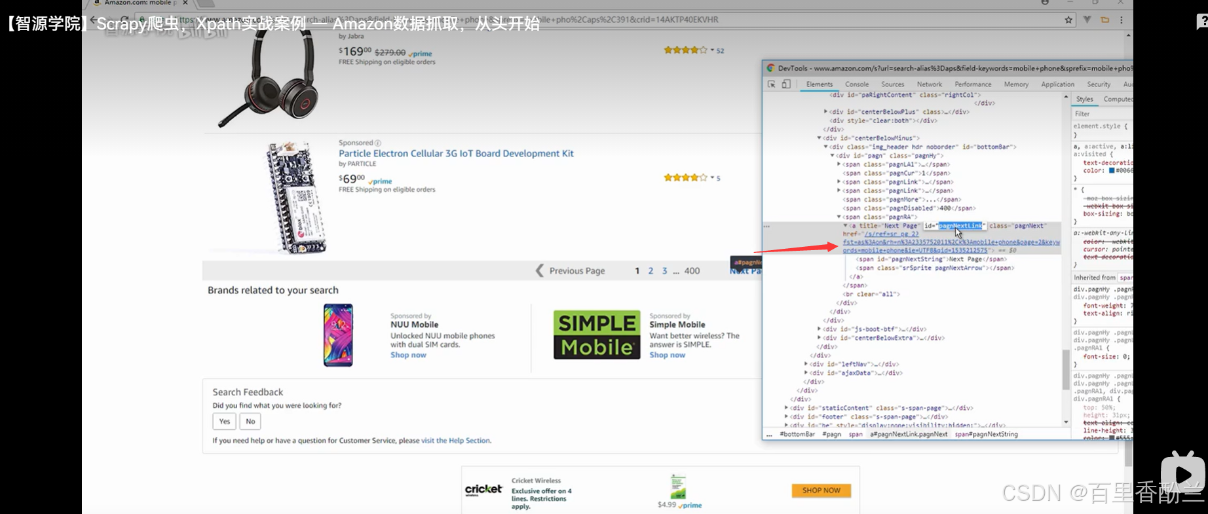Click the Sponsored info icon
The width and height of the screenshot is (1208, 514).
click(378, 143)
